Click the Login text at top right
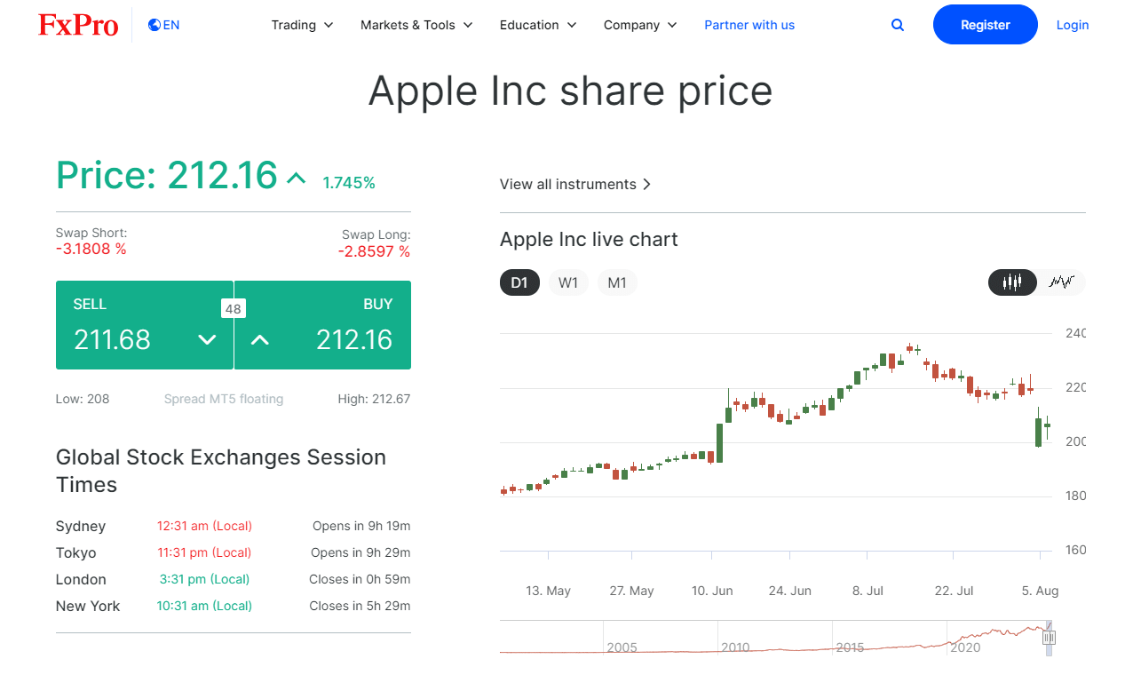 click(1072, 25)
